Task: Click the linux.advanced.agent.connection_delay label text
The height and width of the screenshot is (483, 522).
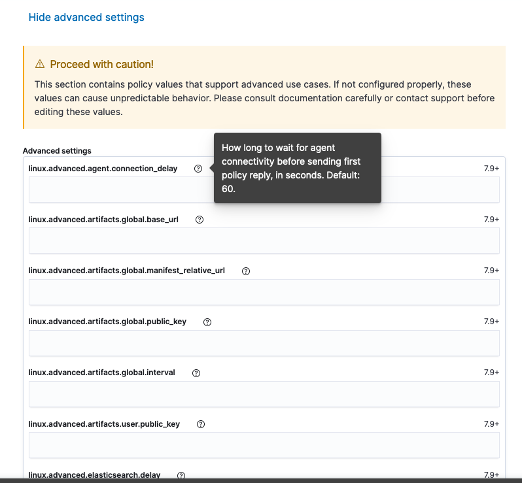Action: pos(103,169)
